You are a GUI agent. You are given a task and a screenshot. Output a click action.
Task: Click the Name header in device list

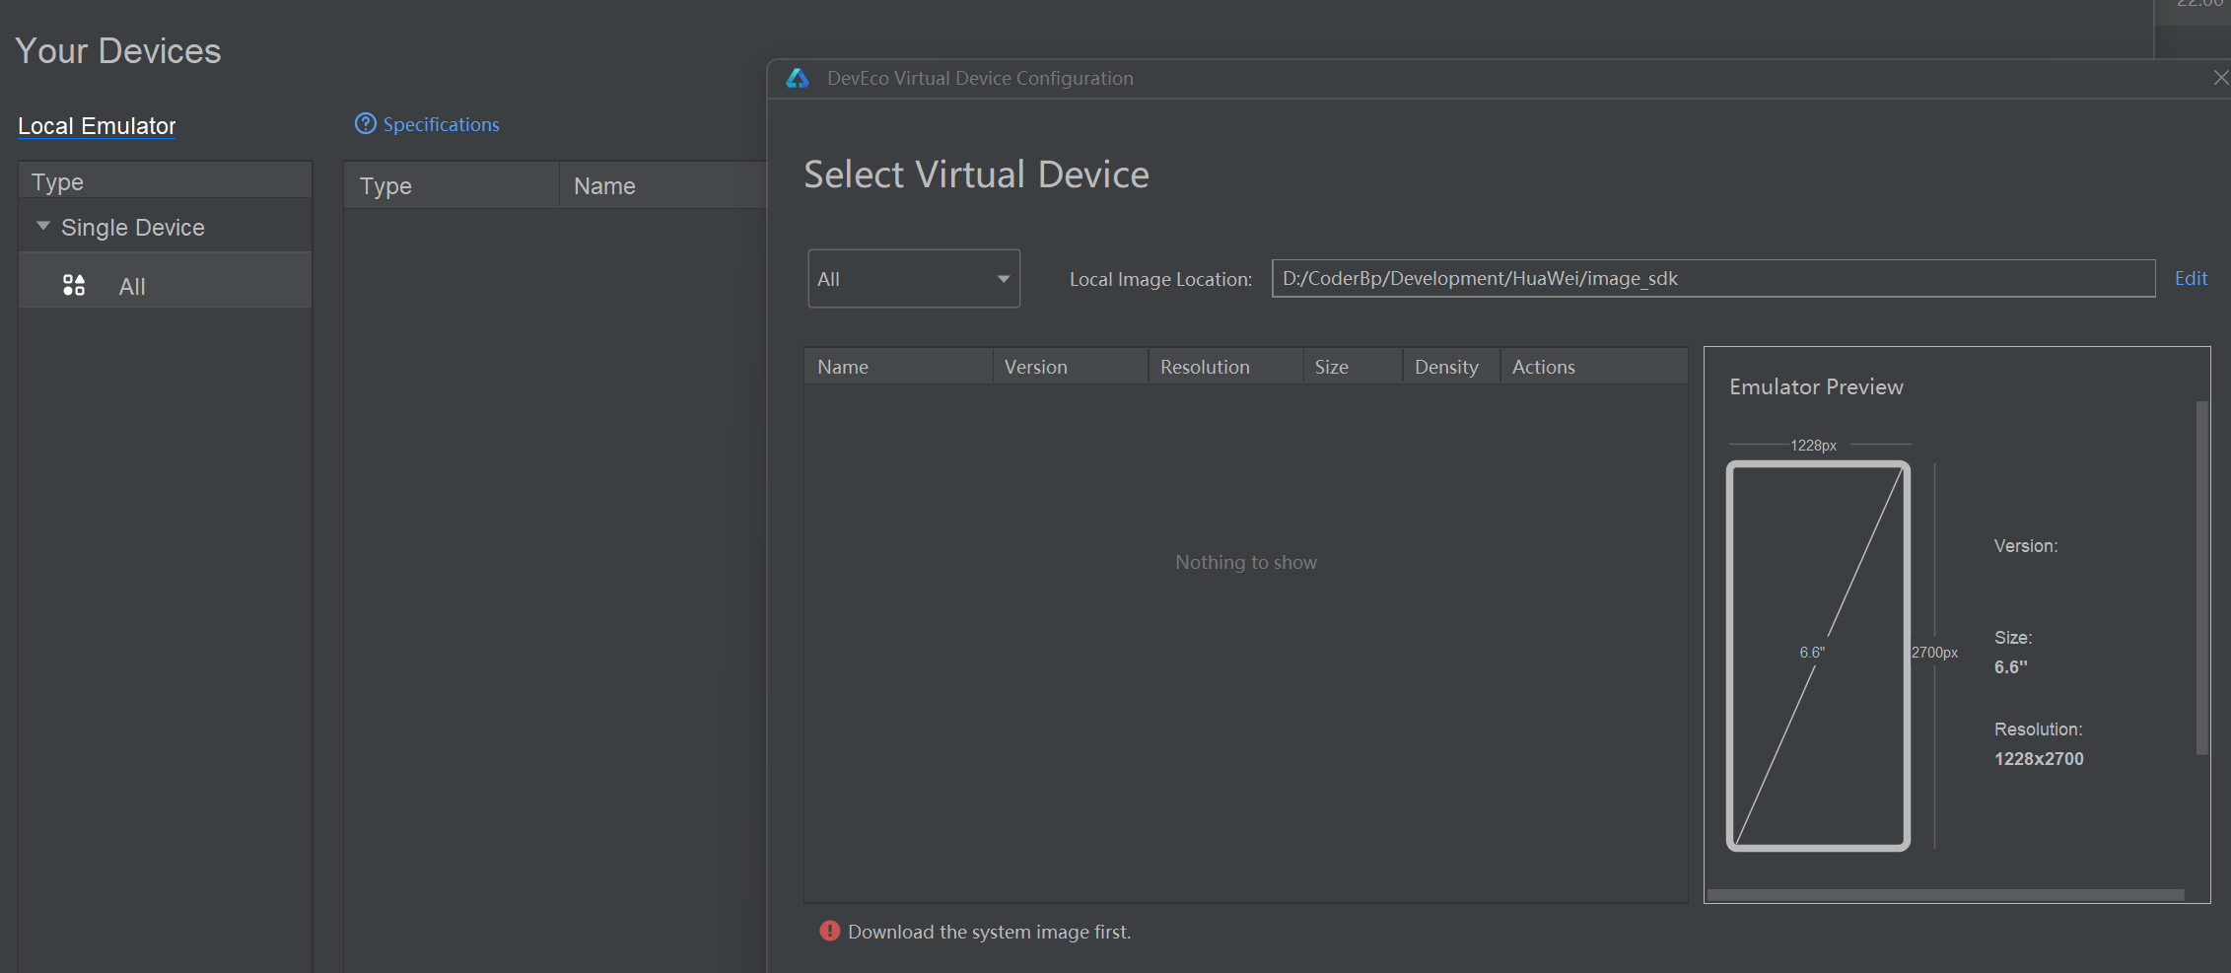click(x=663, y=186)
